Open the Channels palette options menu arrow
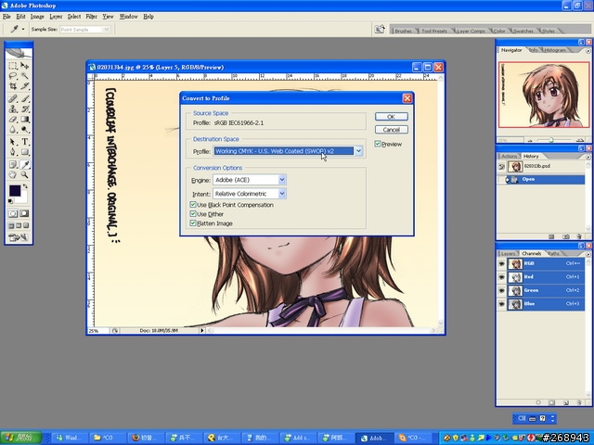Screen dimensions: 594x445 pyautogui.click(x=588, y=254)
